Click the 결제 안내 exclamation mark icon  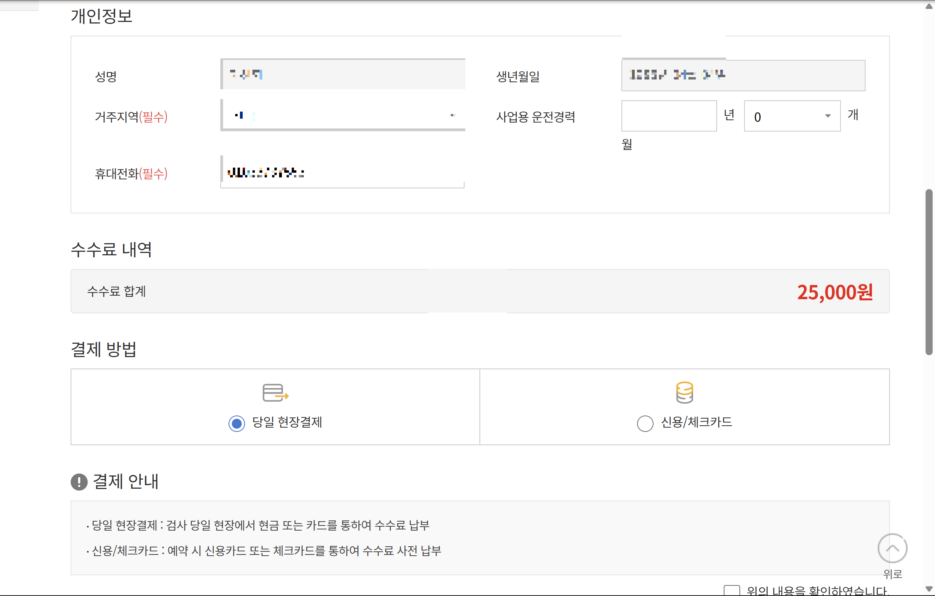coord(79,482)
